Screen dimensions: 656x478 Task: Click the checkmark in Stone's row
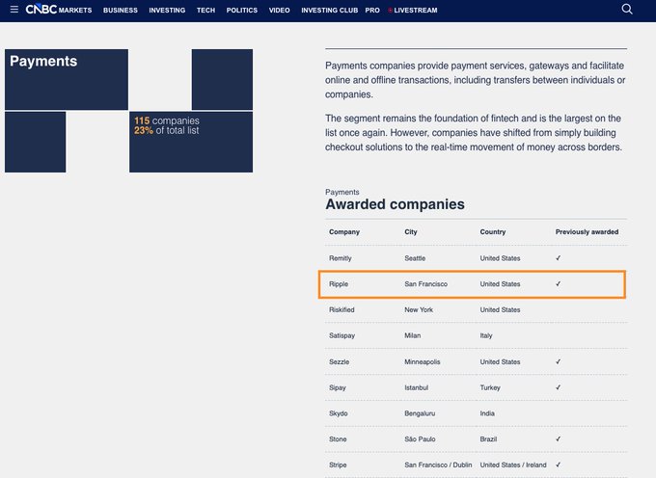pos(558,438)
